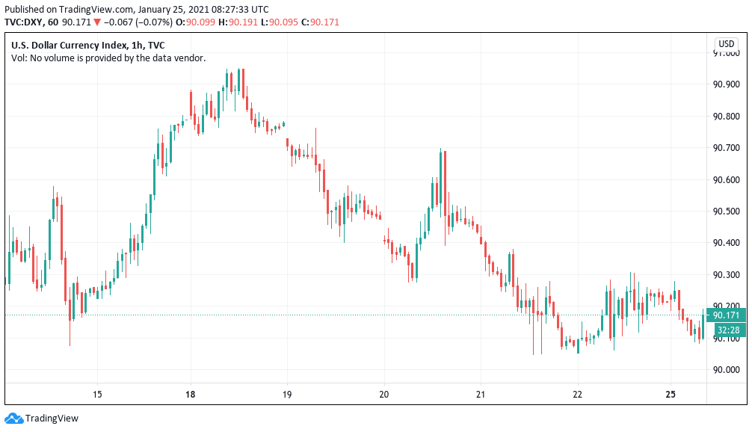Click the Published on TradingView.com header text

[135, 10]
